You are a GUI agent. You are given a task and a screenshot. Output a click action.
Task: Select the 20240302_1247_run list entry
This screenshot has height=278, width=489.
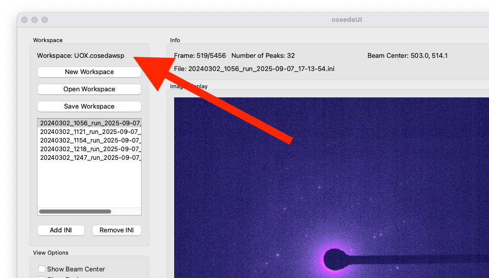tap(89, 158)
